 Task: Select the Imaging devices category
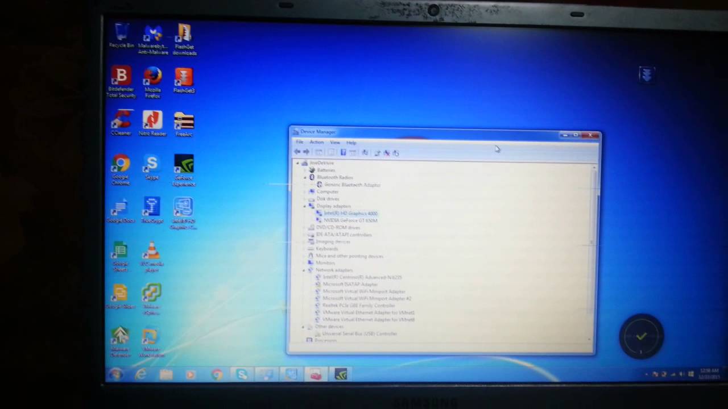coord(333,241)
